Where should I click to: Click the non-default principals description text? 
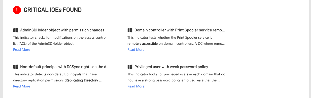(x=57, y=77)
